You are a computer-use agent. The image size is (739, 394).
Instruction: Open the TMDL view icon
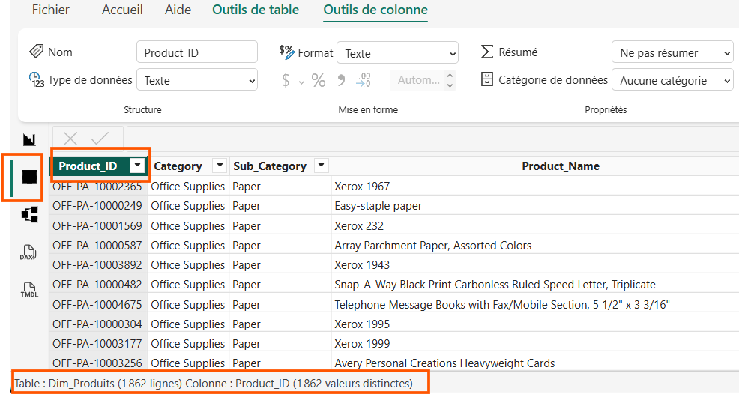[29, 290]
